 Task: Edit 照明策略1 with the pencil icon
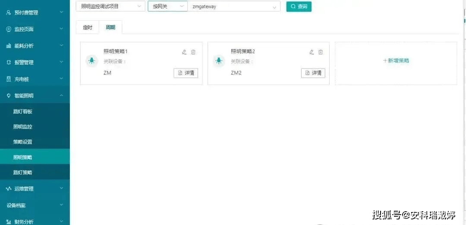coord(184,52)
